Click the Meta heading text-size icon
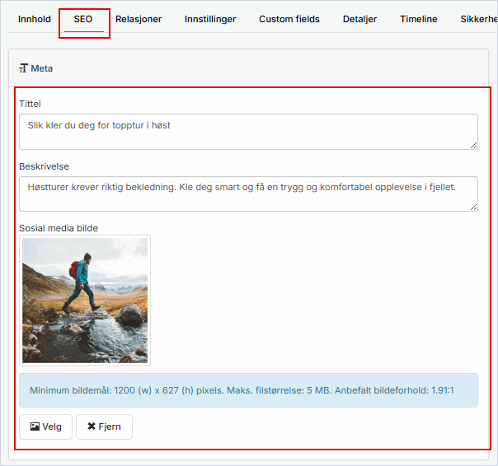This screenshot has width=498, height=466. (x=23, y=68)
